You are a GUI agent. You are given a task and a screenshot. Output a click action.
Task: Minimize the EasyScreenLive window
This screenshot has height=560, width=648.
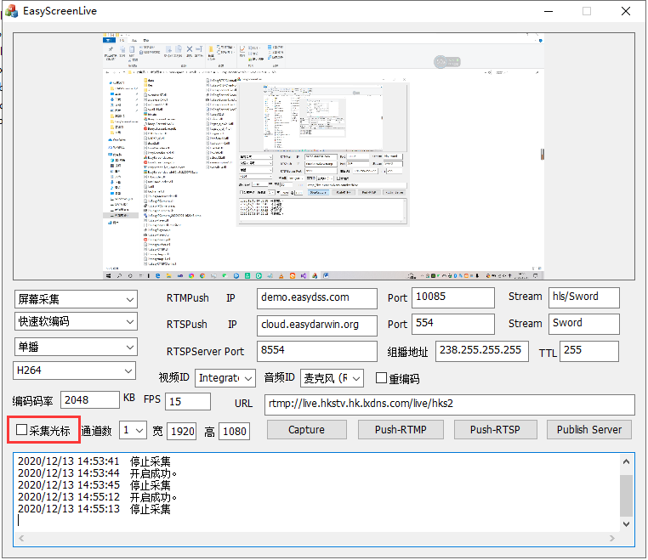click(549, 11)
